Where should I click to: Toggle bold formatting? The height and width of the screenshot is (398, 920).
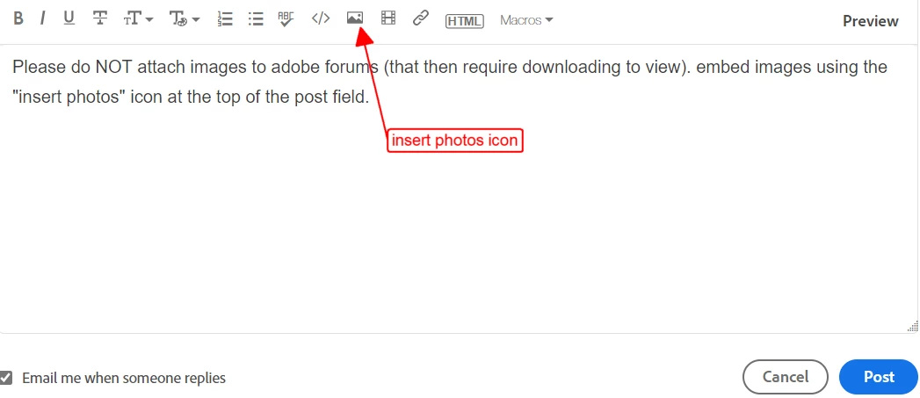pyautogui.click(x=18, y=18)
